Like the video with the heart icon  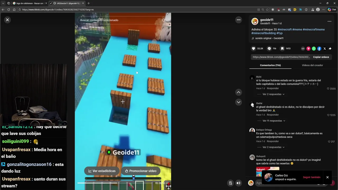[253, 49]
